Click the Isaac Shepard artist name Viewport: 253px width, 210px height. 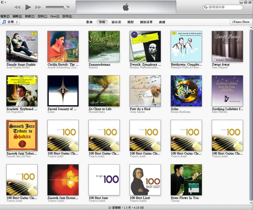(x=220, y=67)
